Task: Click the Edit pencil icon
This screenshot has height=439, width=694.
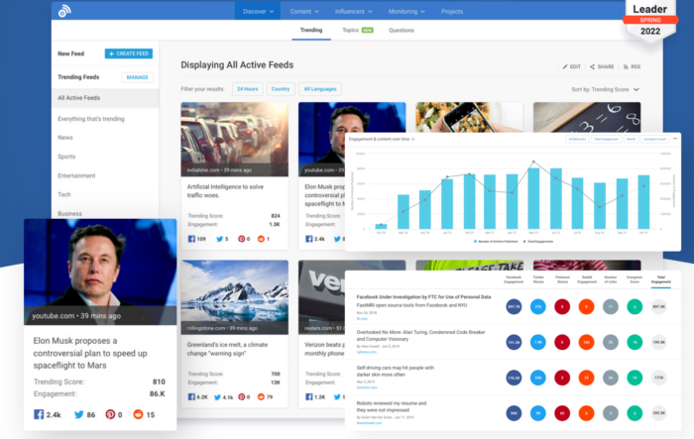Action: point(564,66)
